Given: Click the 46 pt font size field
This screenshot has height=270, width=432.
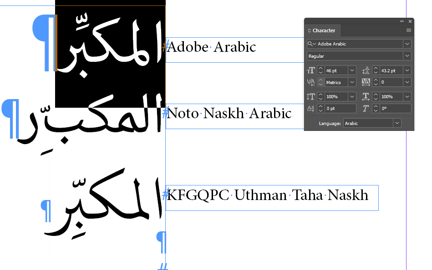Looking at the screenshot, I should 336,70.
